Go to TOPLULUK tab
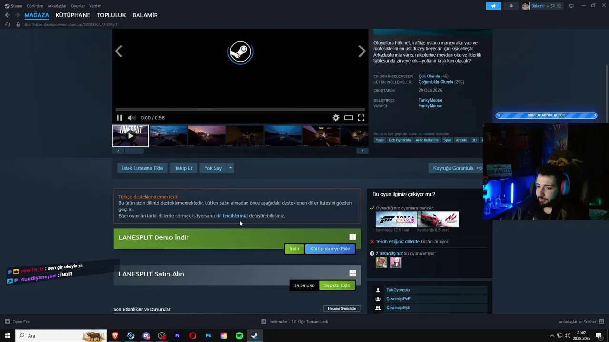 [111, 15]
